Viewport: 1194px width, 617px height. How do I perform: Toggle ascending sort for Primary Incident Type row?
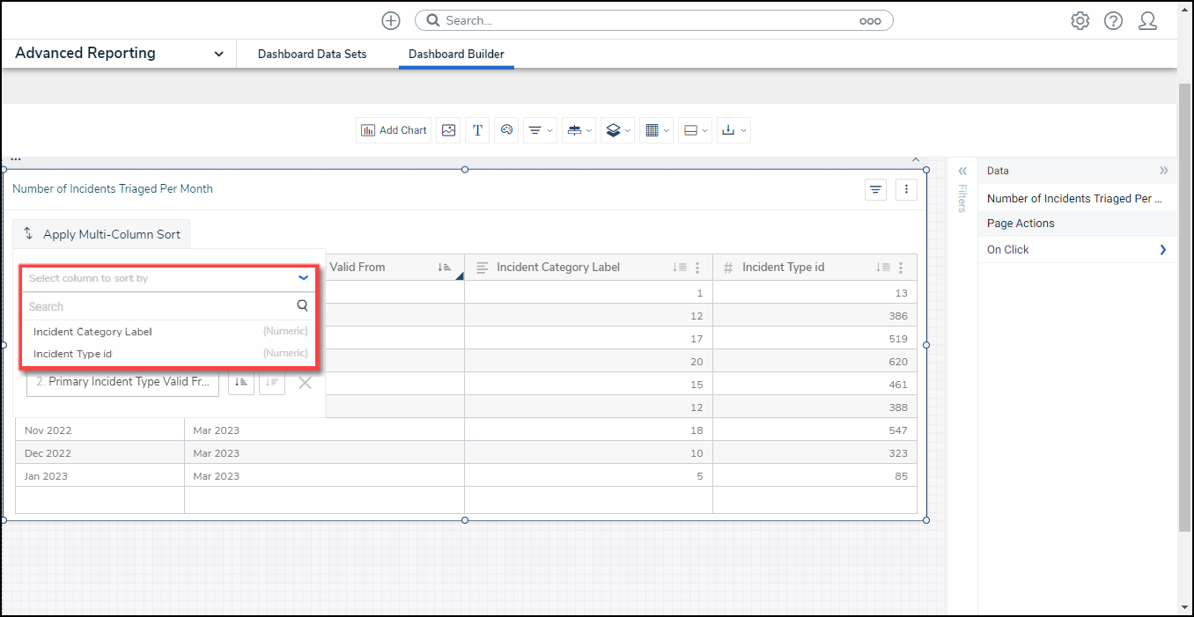pos(241,383)
